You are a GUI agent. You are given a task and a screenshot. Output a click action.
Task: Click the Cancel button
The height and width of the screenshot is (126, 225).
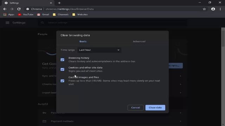[x=136, y=107]
